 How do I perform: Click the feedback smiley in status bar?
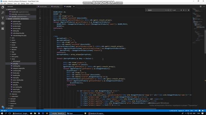click(x=200, y=111)
